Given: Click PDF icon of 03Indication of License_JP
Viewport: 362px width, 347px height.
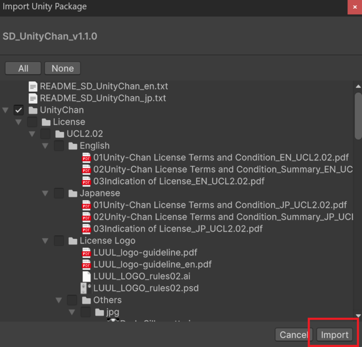Looking at the screenshot, I should [86, 229].
